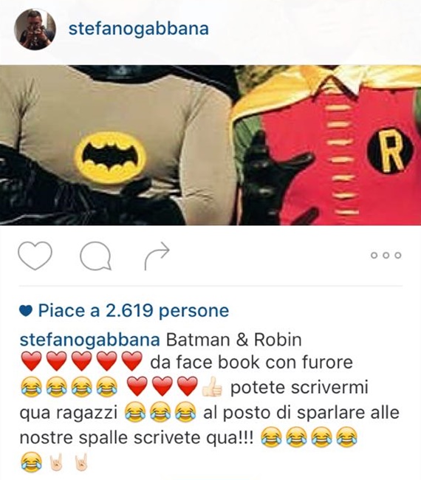Image resolution: width=421 pixels, height=480 pixels.
Task: Click the thumbs-up emoji in caption
Action: pos(212,388)
